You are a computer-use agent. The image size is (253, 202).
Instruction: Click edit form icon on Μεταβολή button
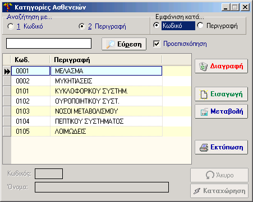204,112
